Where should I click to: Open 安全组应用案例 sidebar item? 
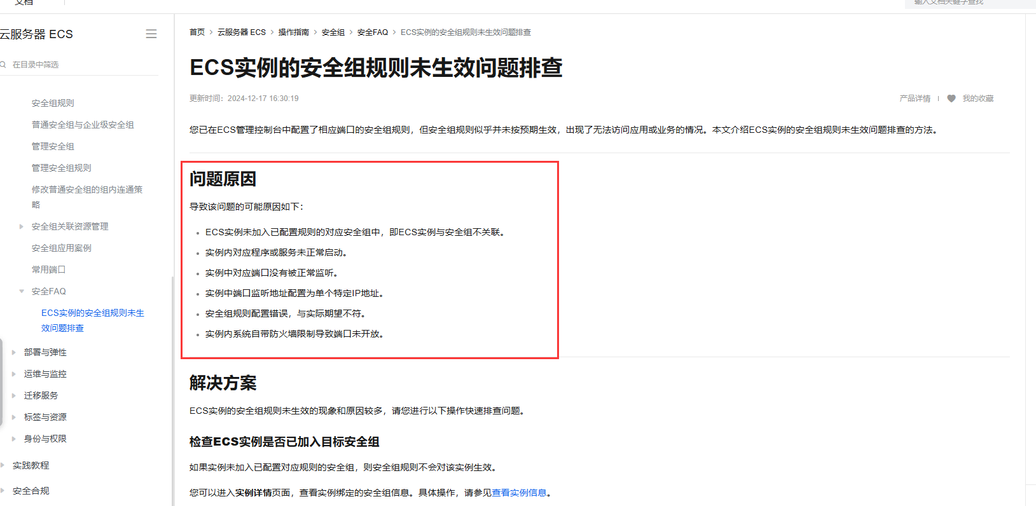click(62, 248)
